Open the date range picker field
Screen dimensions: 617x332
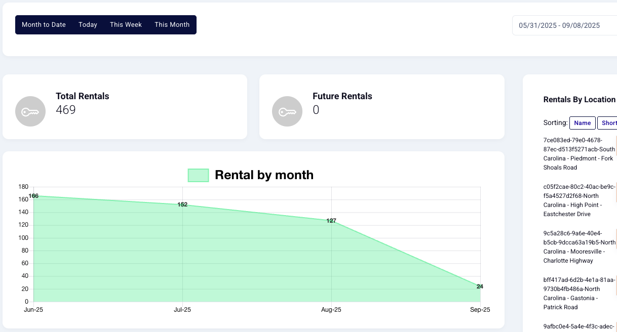pyautogui.click(x=562, y=25)
